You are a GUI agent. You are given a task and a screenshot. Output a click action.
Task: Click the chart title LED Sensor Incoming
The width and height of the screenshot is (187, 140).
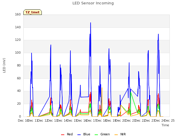(x=93, y=3)
